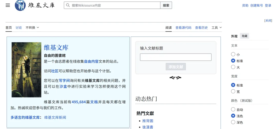Open the 查看历史 tab
Screen dimensions: 275x129
point(201,28)
